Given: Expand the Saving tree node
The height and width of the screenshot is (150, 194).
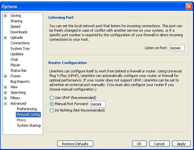Looking at the screenshot, I should click(5, 16).
